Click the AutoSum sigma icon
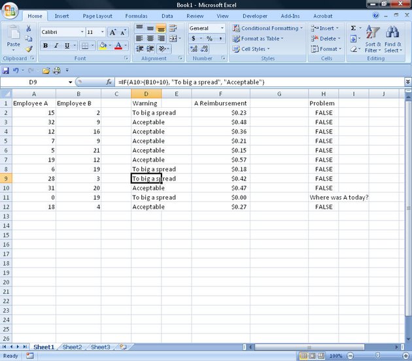This screenshot has width=412, height=361. pyautogui.click(x=353, y=28)
